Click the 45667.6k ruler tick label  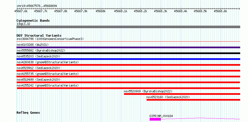tap(21, 11)
